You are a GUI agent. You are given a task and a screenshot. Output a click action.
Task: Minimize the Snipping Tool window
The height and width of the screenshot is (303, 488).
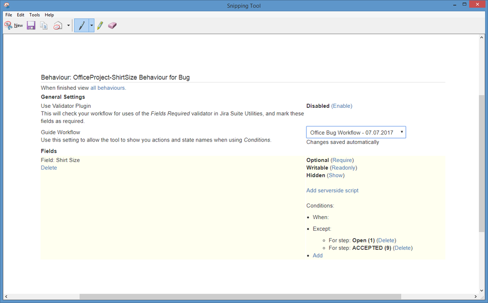coord(455,4)
